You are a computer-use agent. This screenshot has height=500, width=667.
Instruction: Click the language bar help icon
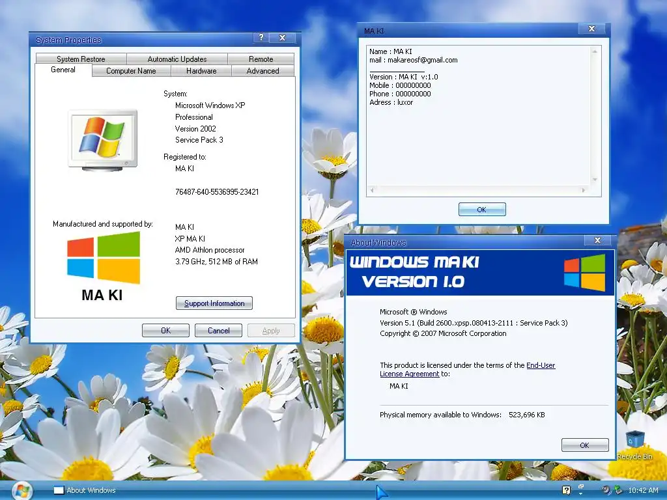point(566,490)
